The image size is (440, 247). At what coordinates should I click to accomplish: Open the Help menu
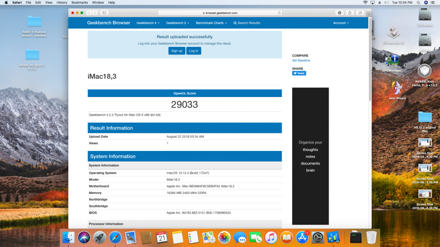[x=111, y=3]
